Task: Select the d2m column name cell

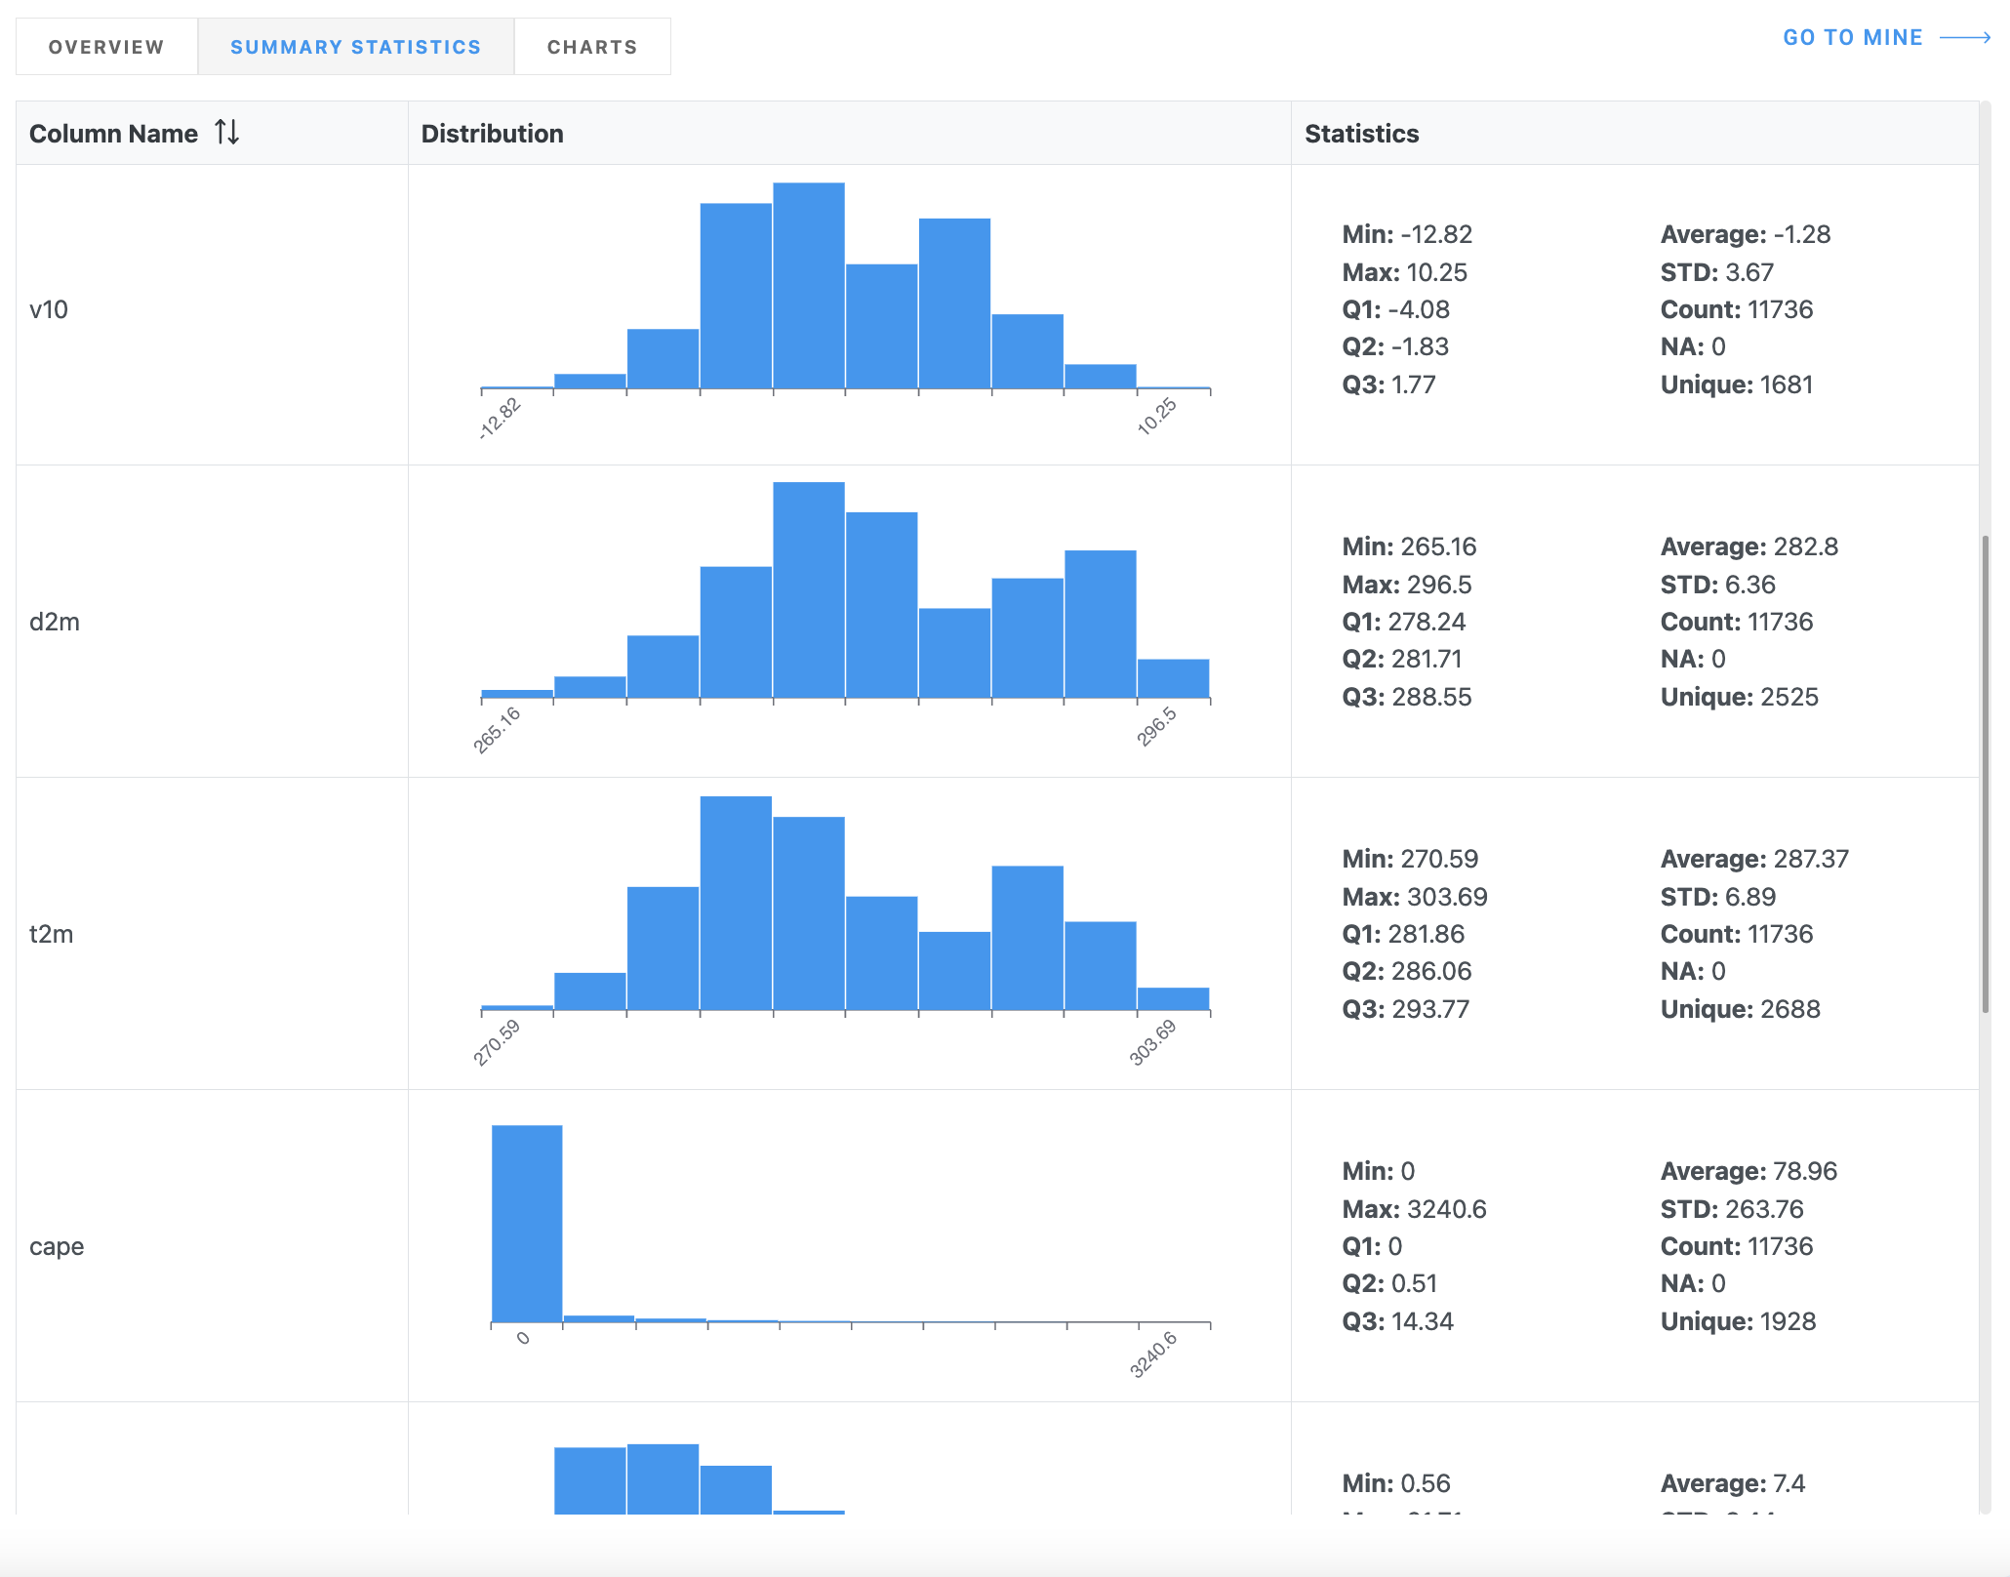Action: [55, 623]
